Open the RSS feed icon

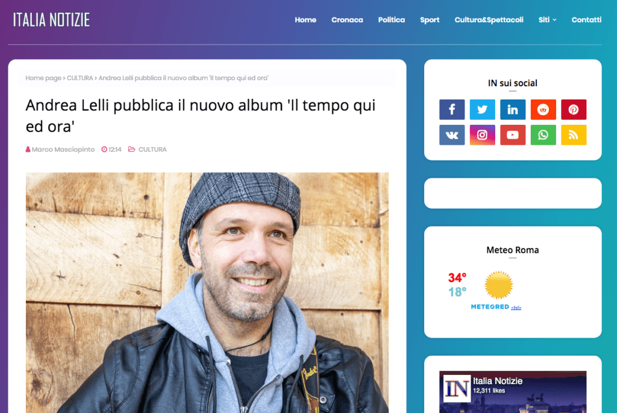(574, 135)
